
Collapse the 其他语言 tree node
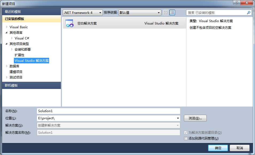click(x=6, y=32)
